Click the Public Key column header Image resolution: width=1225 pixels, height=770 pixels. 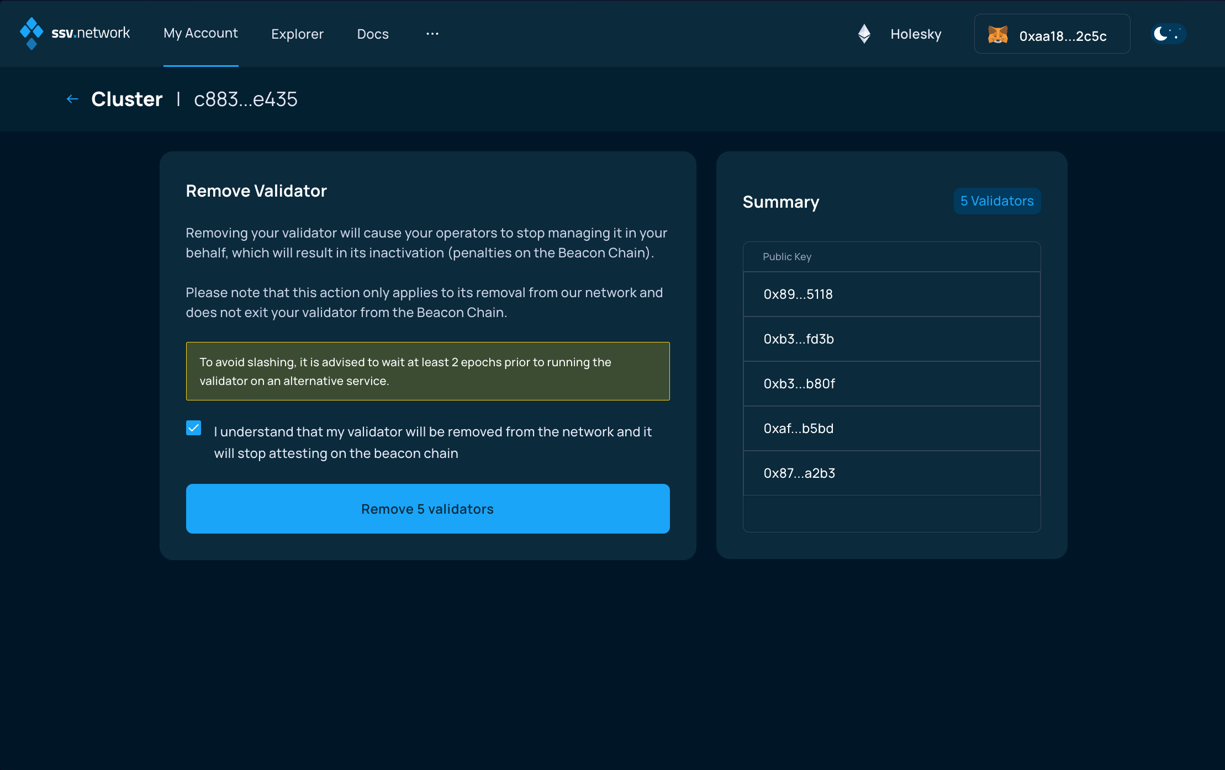click(x=787, y=256)
